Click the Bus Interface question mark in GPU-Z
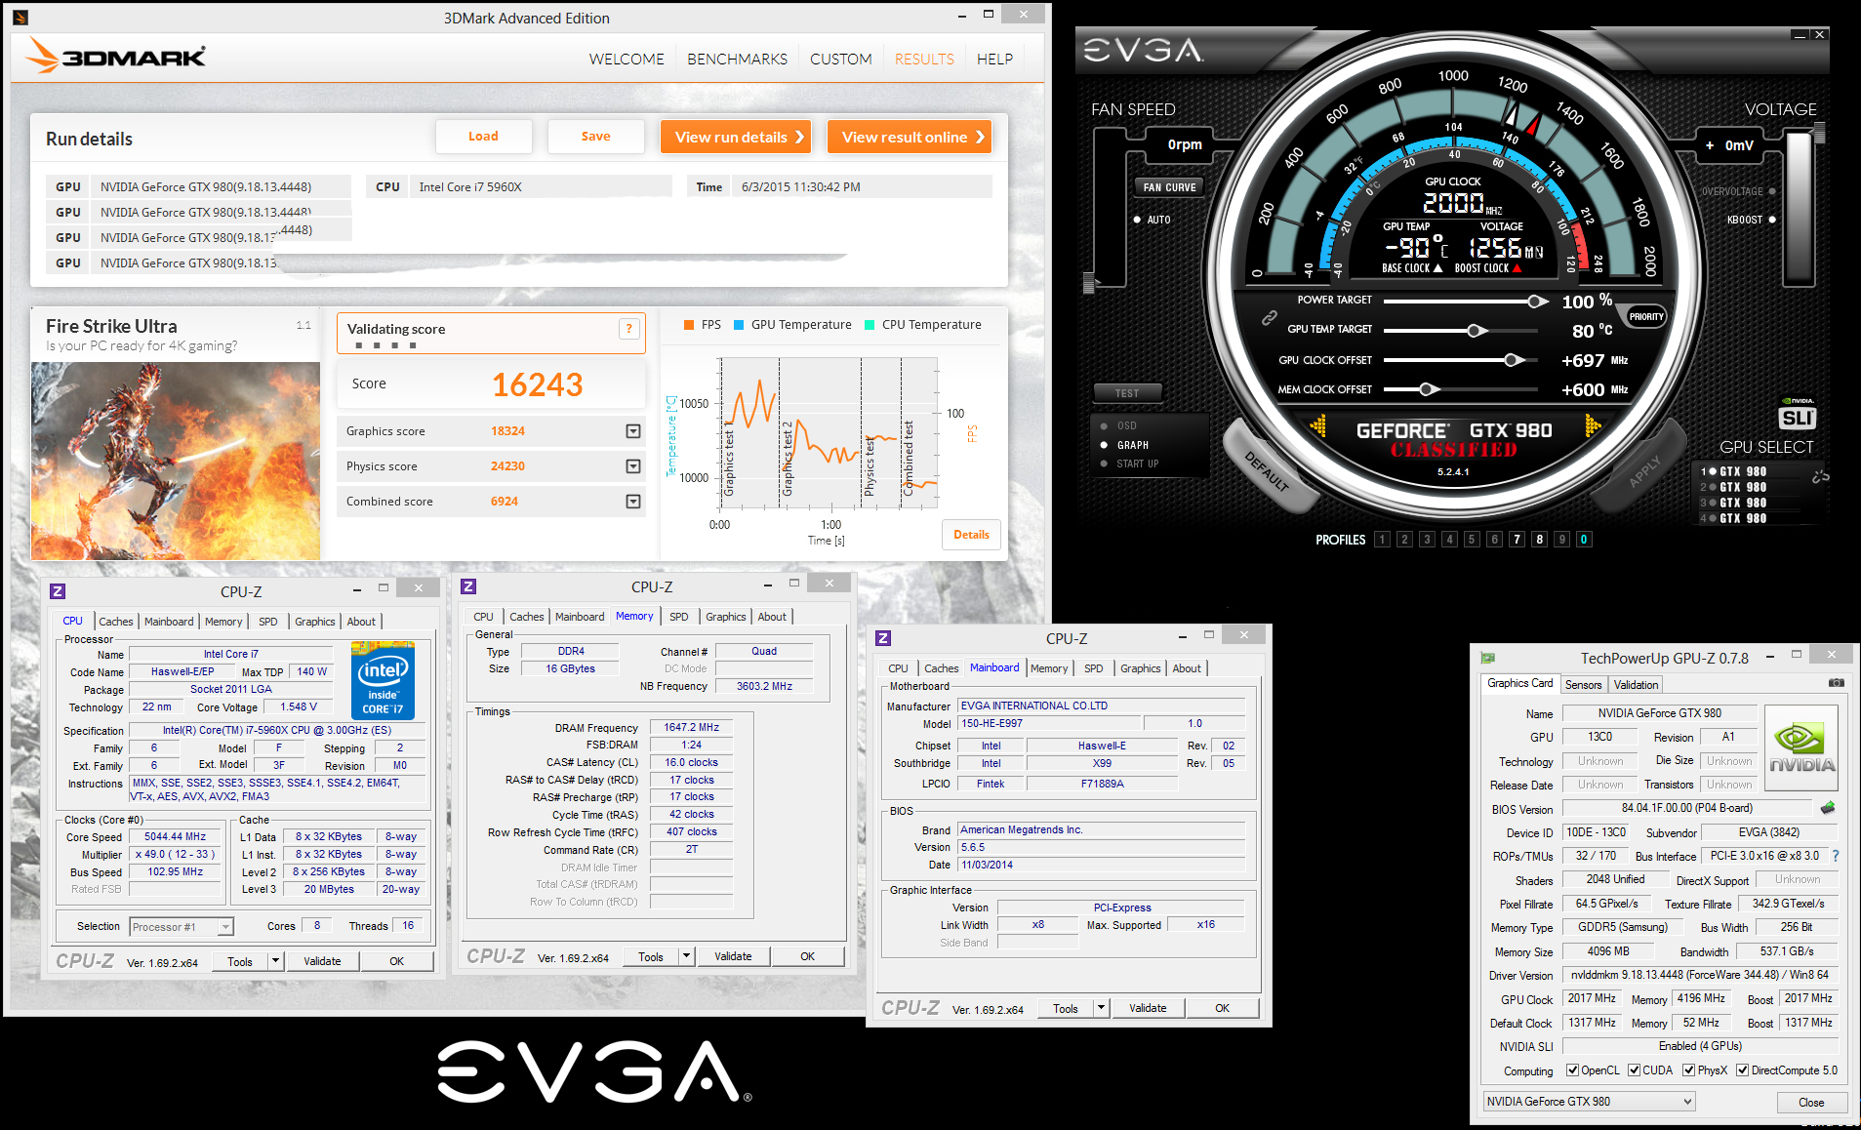 click(1836, 855)
